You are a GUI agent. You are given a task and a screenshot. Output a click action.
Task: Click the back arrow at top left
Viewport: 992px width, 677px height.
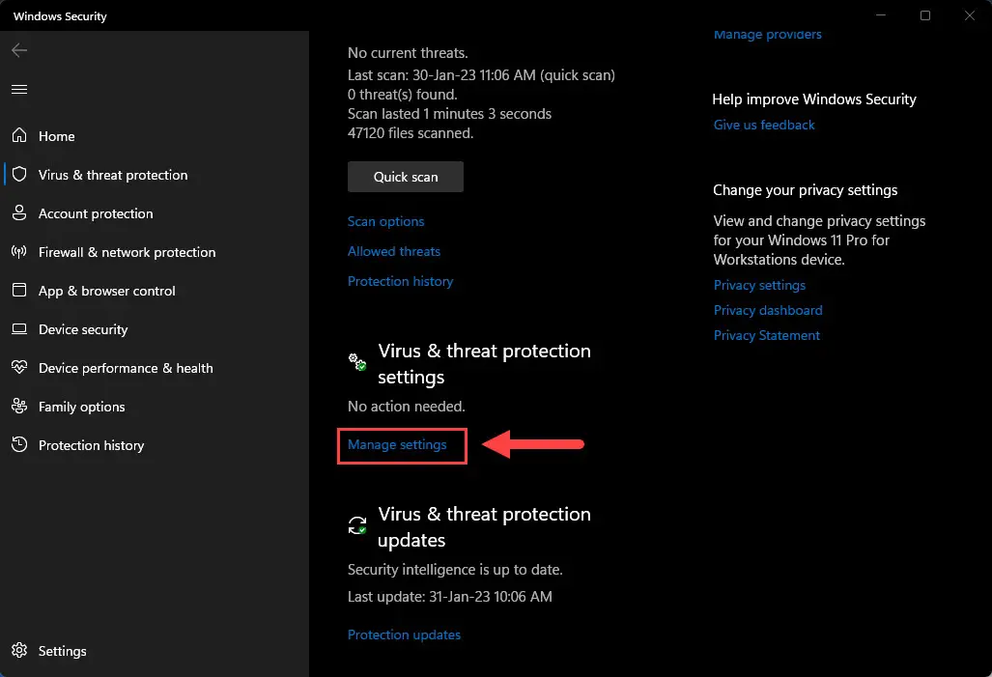pos(19,50)
